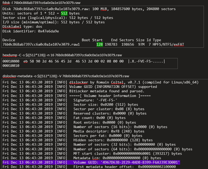Click the Signature '-FVE-FS-' line
208x169 pixels.
click(95, 100)
